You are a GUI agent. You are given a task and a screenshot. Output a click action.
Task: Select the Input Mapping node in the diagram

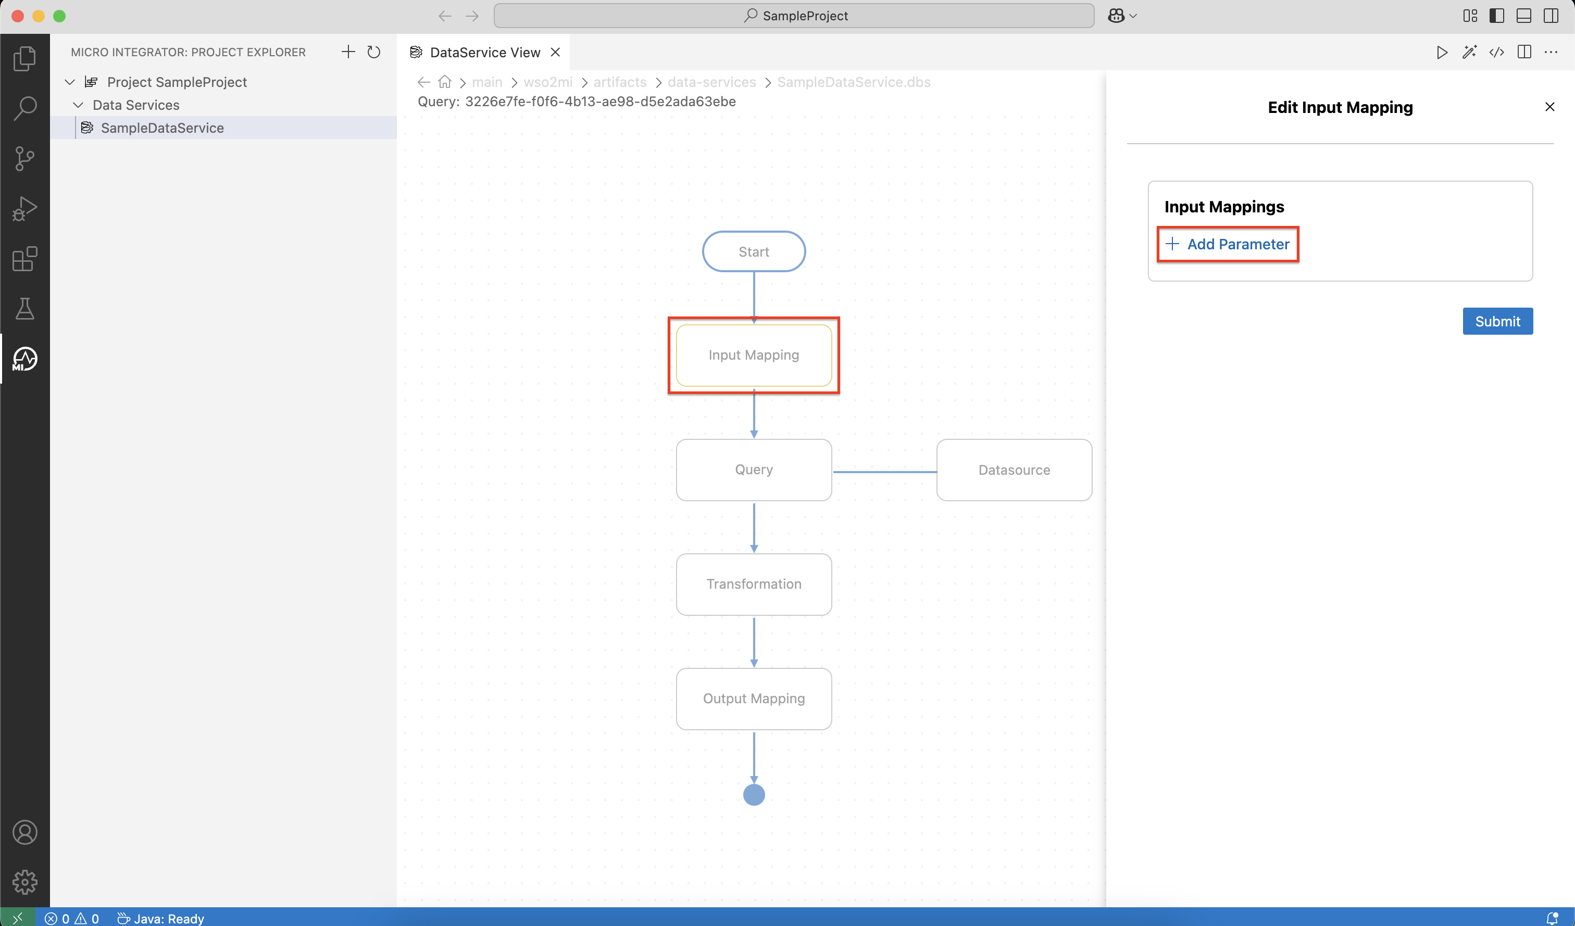tap(754, 355)
